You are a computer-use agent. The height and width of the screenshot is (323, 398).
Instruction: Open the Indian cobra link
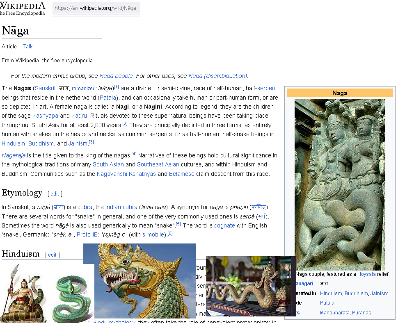(x=121, y=207)
